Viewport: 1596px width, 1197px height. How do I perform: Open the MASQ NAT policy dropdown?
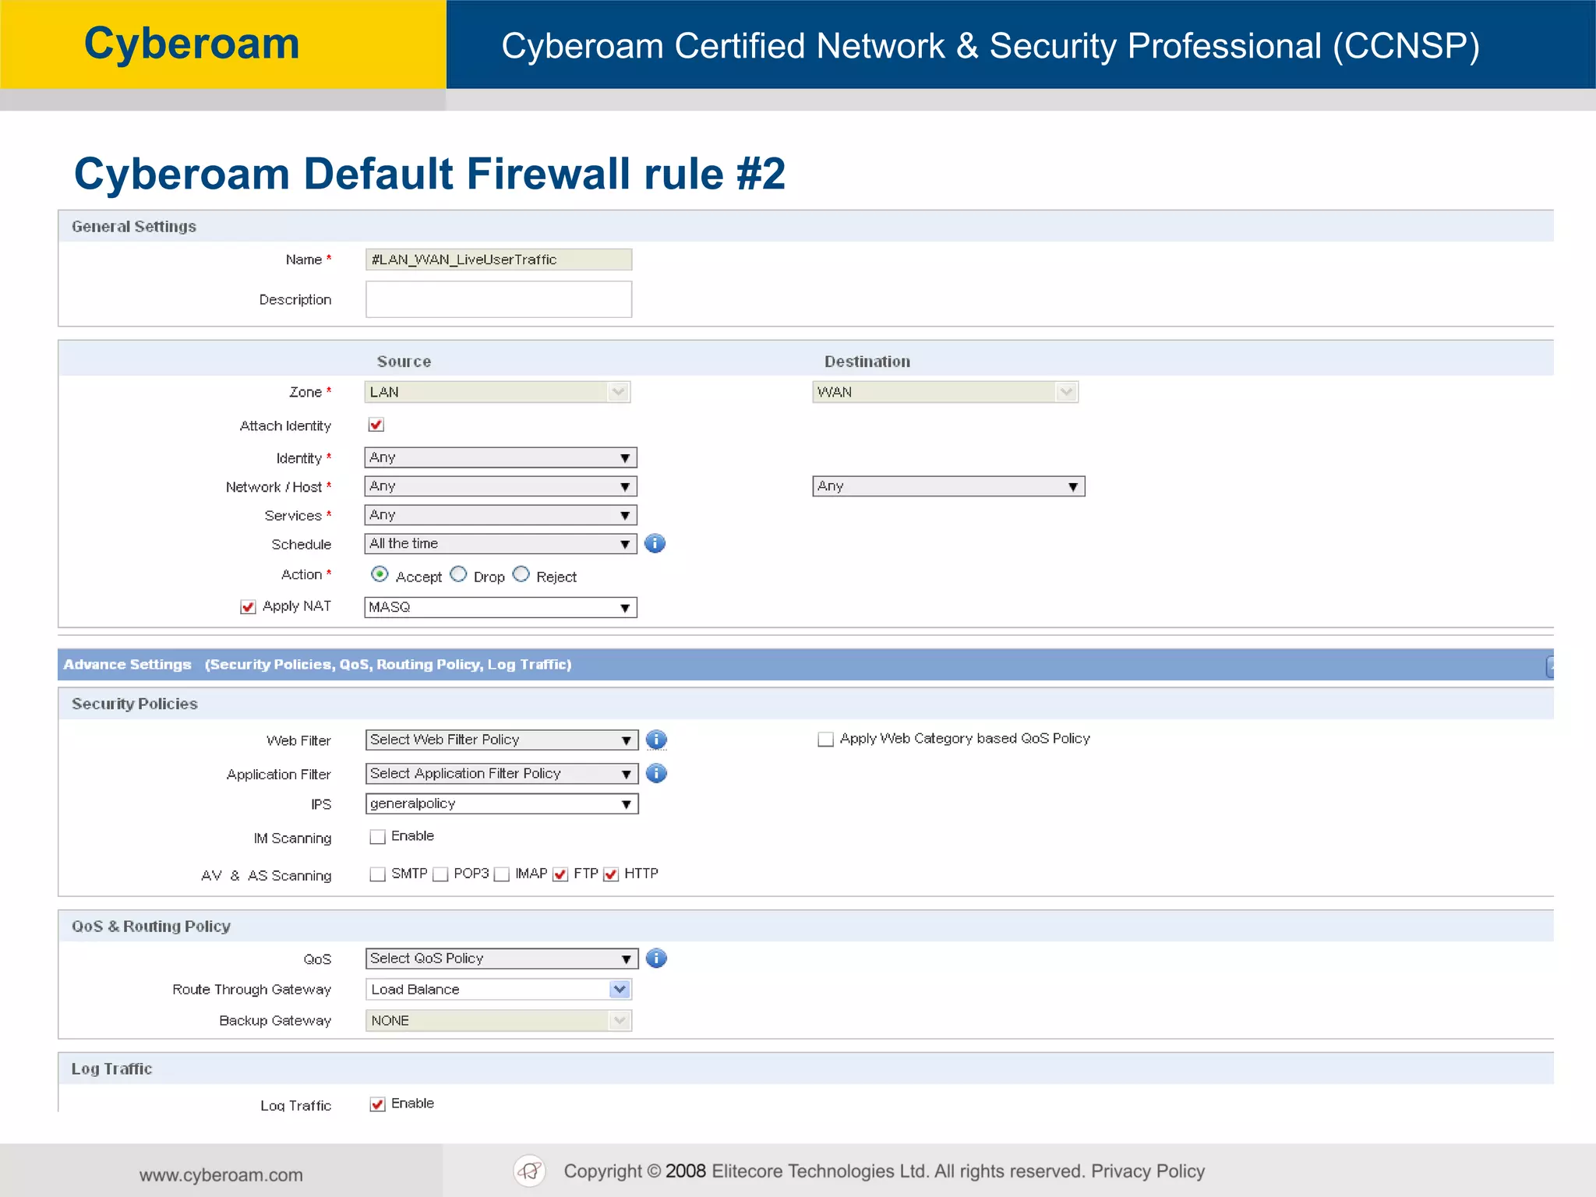(500, 607)
